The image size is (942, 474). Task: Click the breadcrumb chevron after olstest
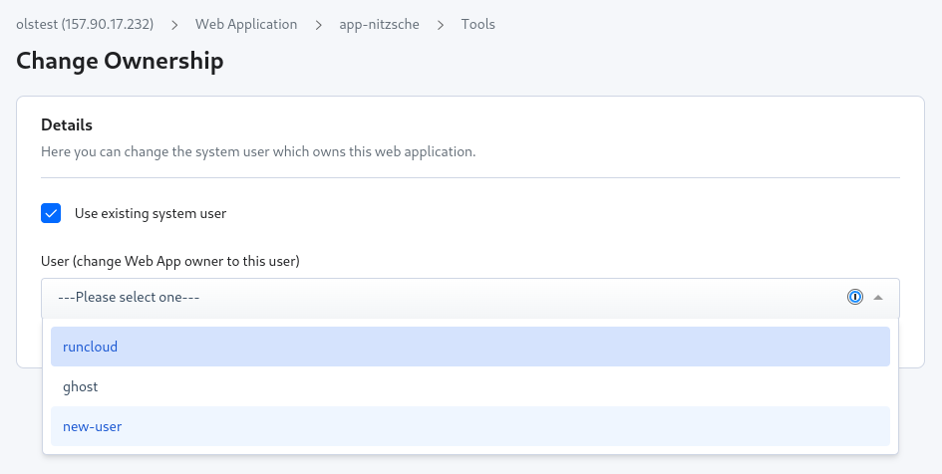[174, 25]
